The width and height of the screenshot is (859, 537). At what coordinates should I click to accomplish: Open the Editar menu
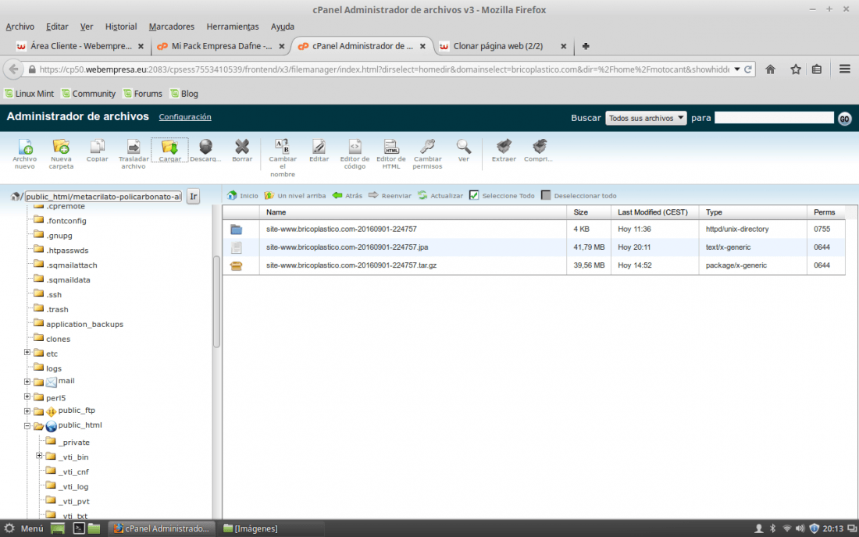coord(57,27)
